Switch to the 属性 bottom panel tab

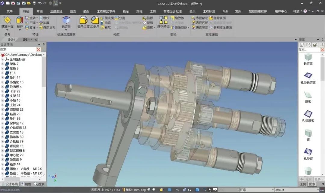[26, 184]
